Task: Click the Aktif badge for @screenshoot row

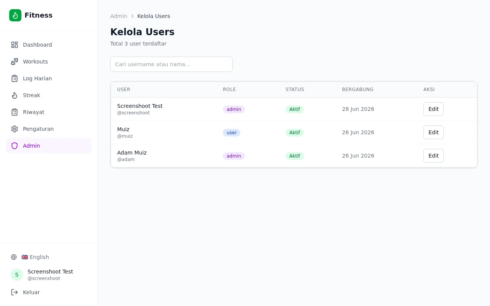Action: [x=295, y=109]
